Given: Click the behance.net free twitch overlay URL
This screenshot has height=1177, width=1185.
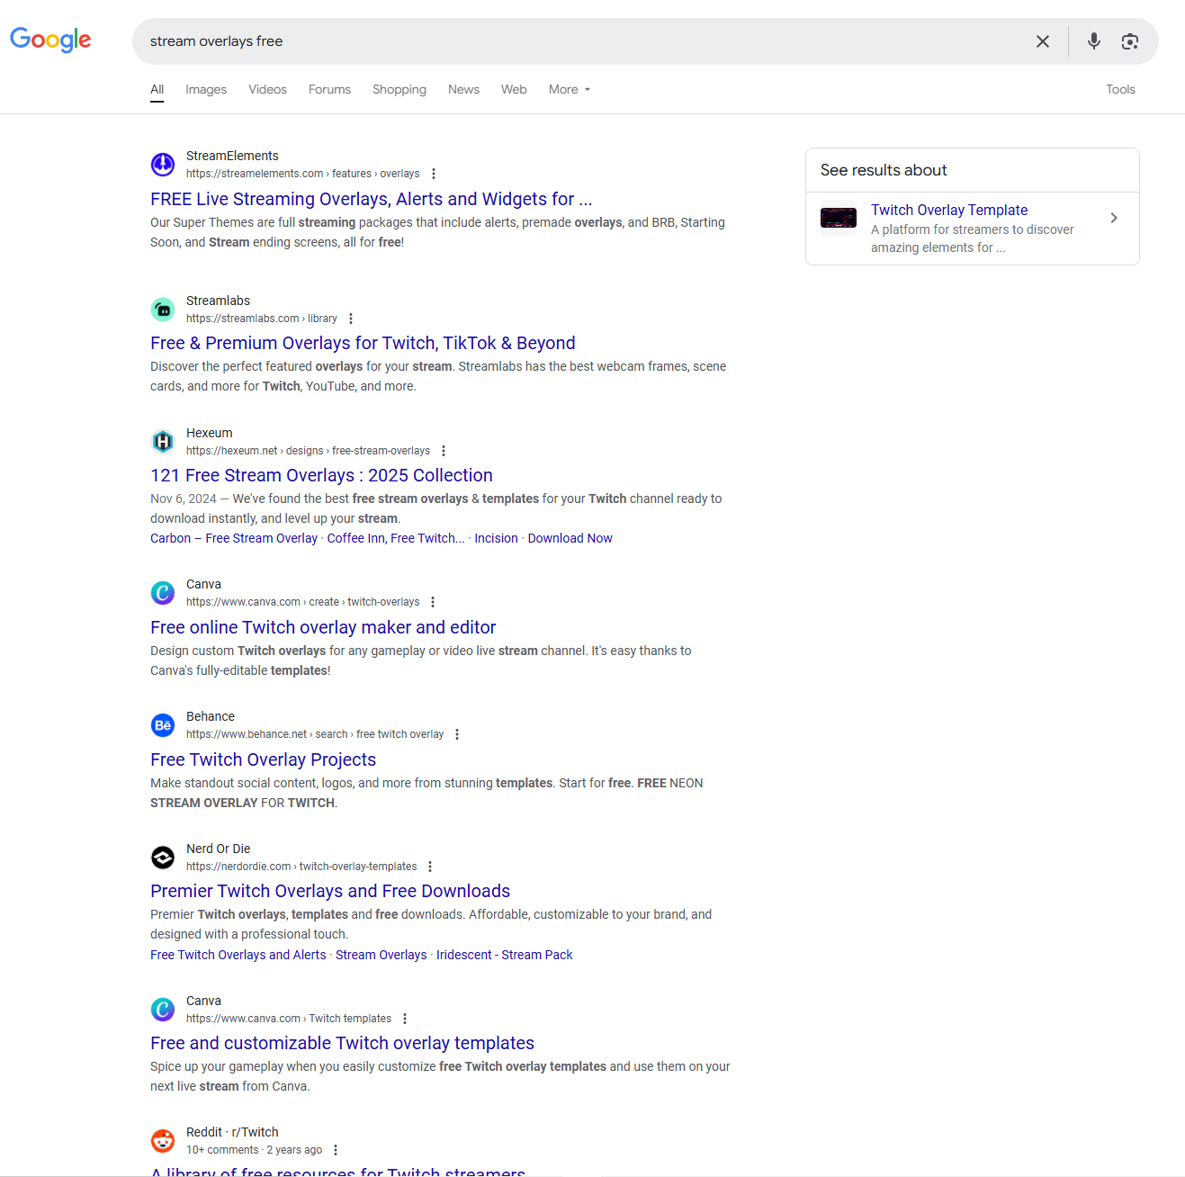Looking at the screenshot, I should pyautogui.click(x=315, y=734).
